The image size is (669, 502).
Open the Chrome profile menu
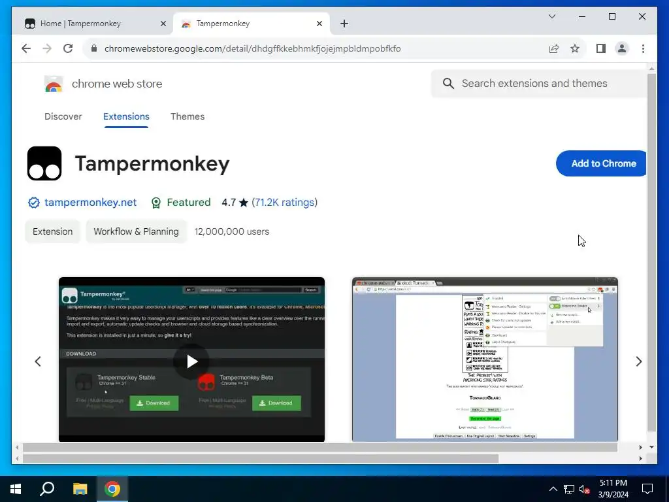click(x=622, y=48)
